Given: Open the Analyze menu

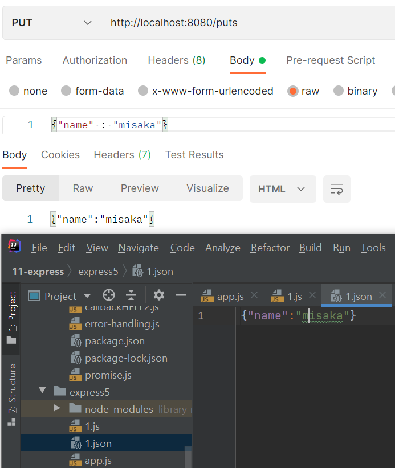Looking at the screenshot, I should pos(223,248).
